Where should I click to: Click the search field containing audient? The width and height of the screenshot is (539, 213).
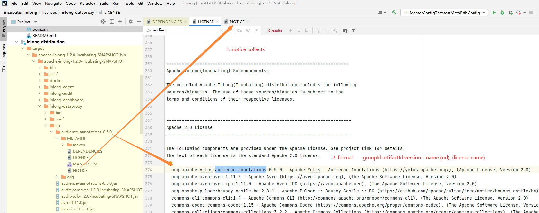coord(185,30)
